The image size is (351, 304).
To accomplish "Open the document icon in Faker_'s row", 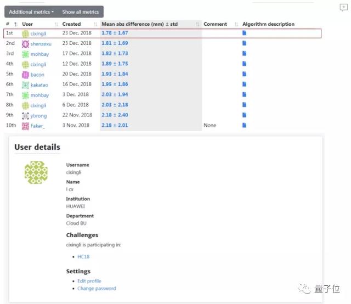I will 244,125.
